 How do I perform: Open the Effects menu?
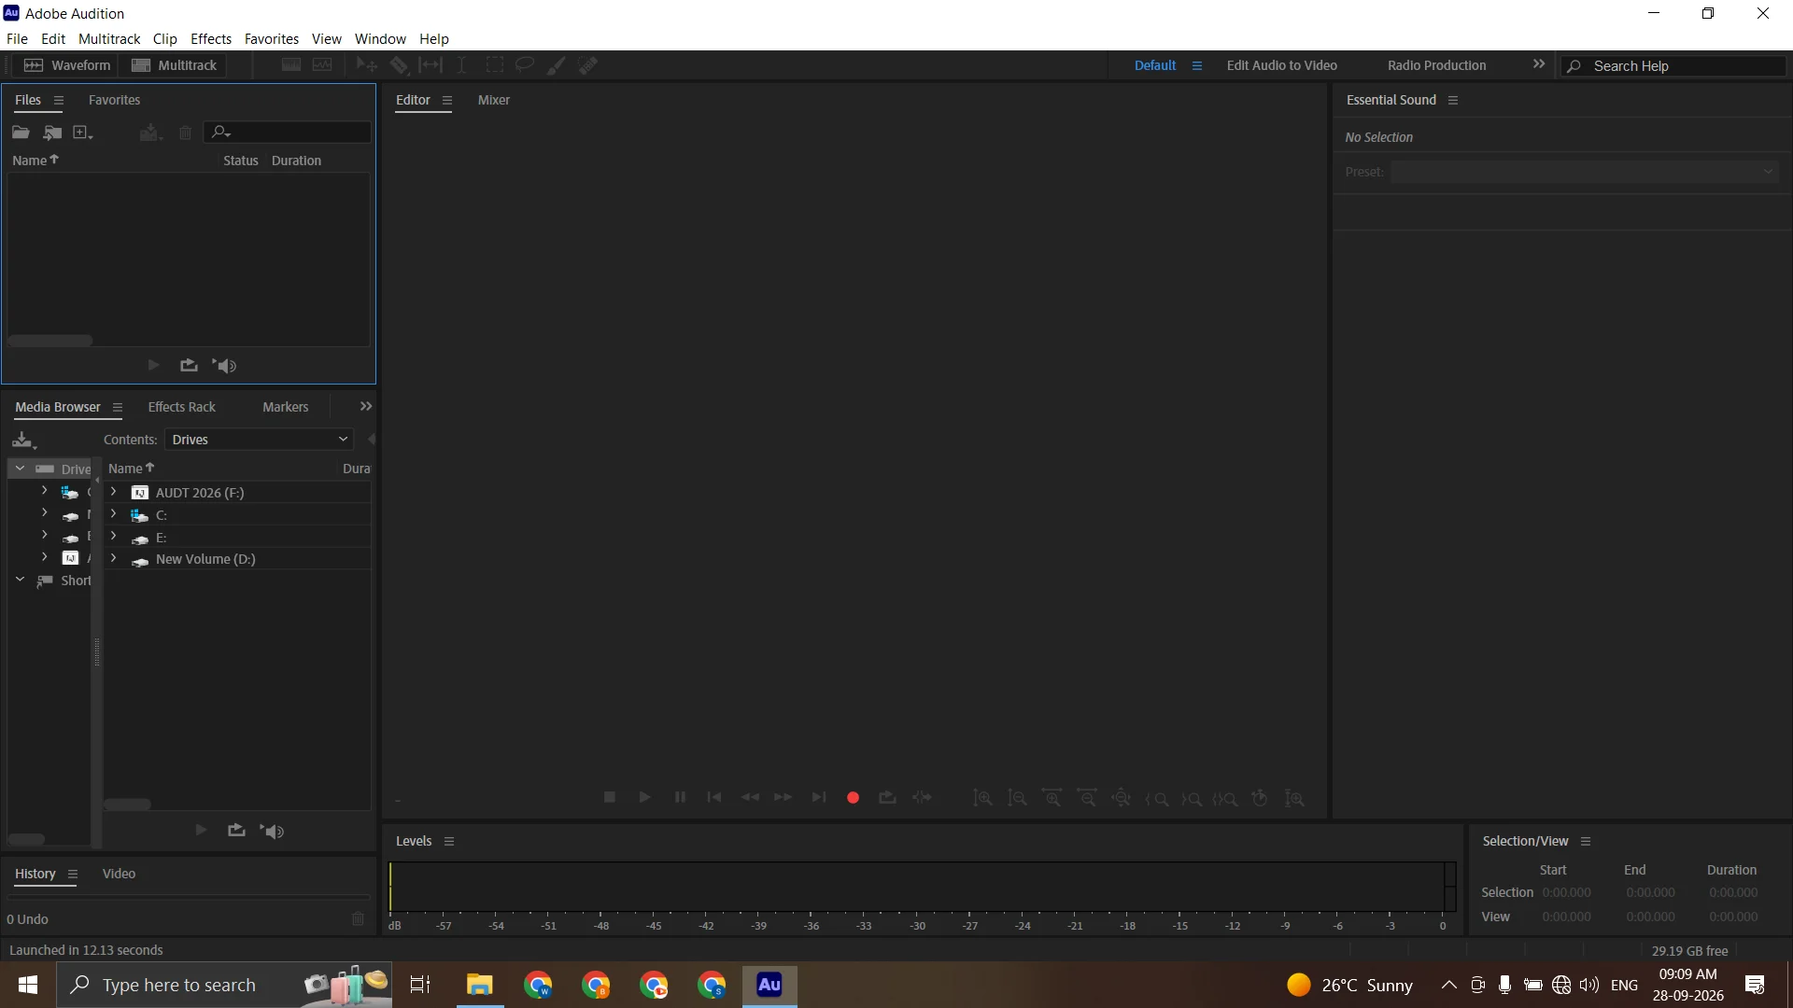click(x=211, y=38)
